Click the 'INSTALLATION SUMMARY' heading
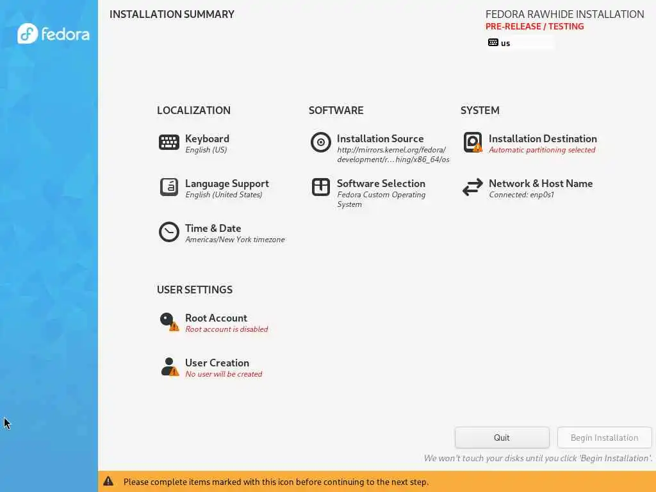The height and width of the screenshot is (492, 656). point(172,14)
